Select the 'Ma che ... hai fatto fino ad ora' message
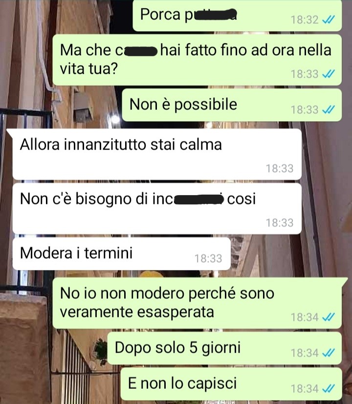Viewport: 352px width, 404px height. tap(197, 60)
